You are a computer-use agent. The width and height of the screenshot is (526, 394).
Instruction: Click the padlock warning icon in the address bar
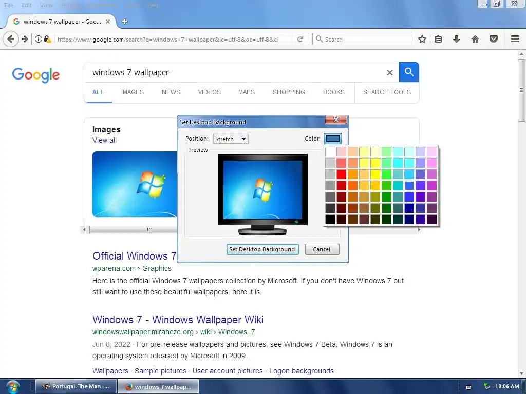tap(47, 39)
